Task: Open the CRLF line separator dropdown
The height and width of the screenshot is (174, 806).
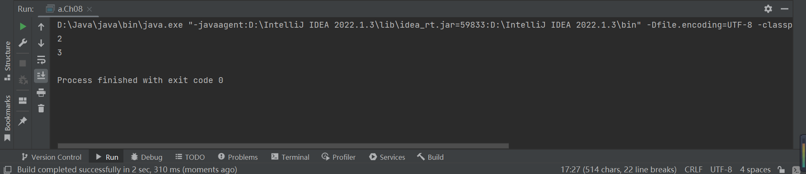Action: [x=693, y=169]
